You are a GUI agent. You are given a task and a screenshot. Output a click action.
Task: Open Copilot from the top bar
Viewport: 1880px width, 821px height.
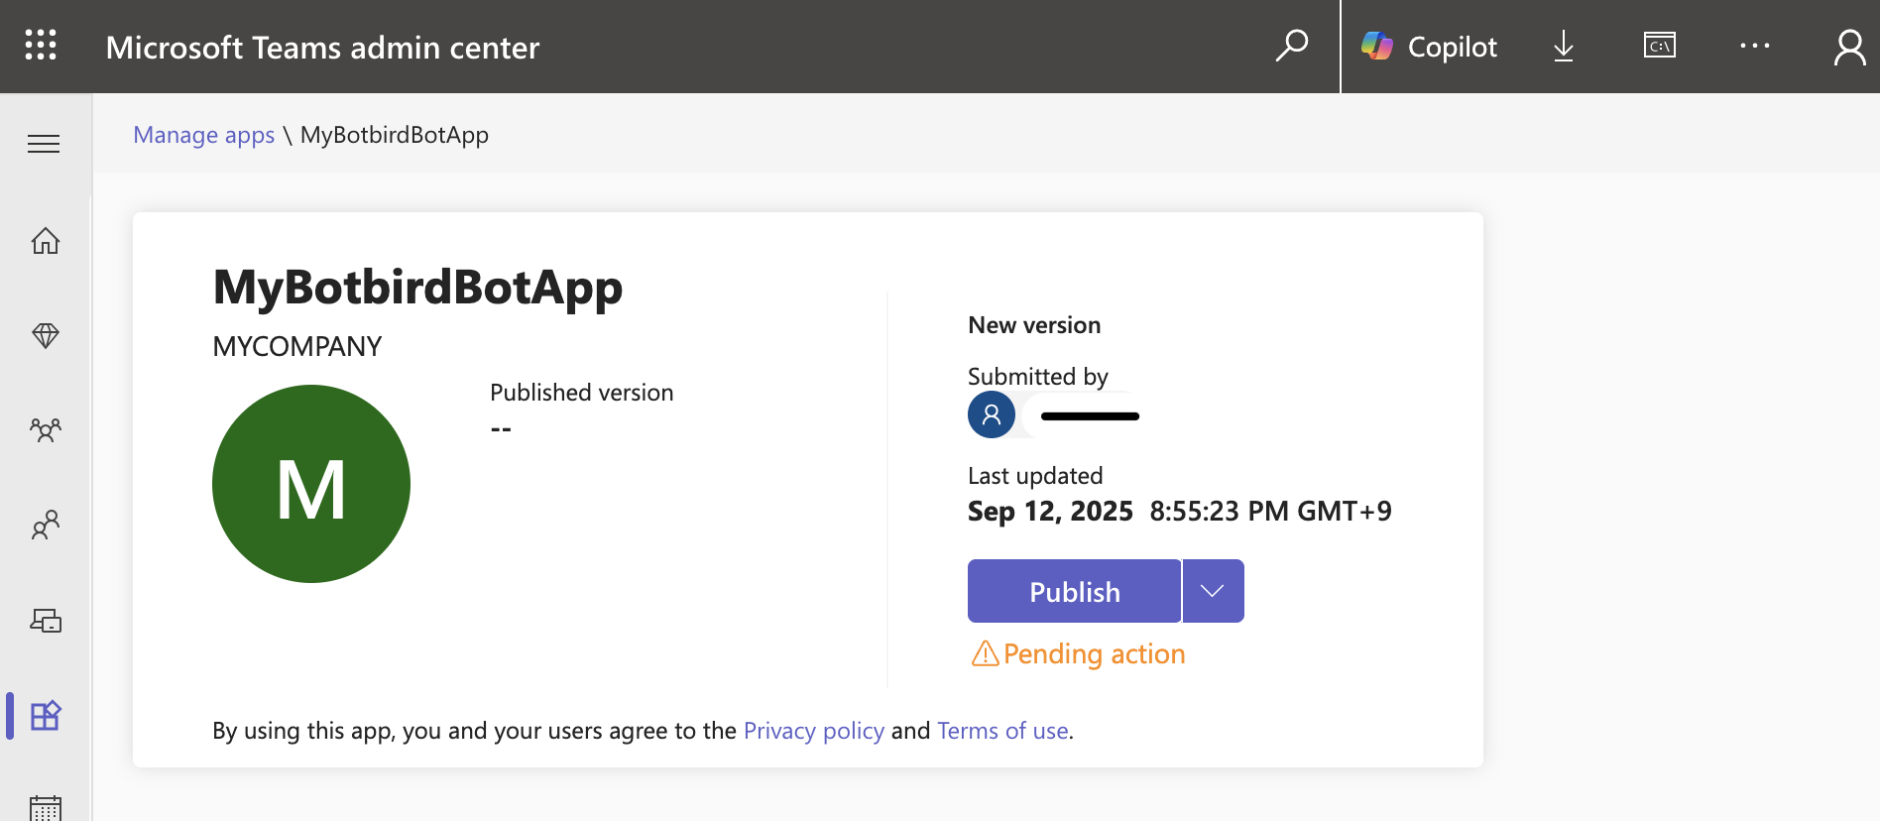[1429, 47]
